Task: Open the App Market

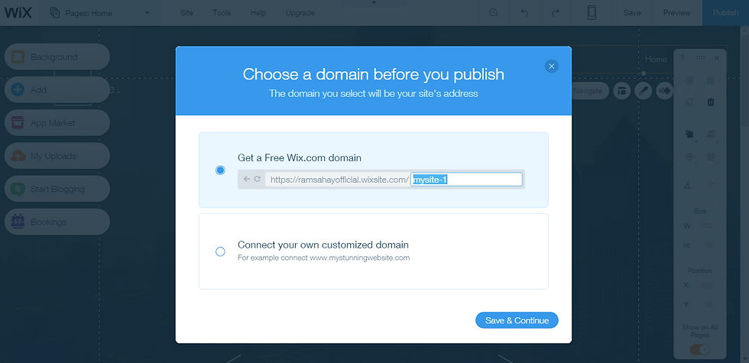Action: click(57, 123)
